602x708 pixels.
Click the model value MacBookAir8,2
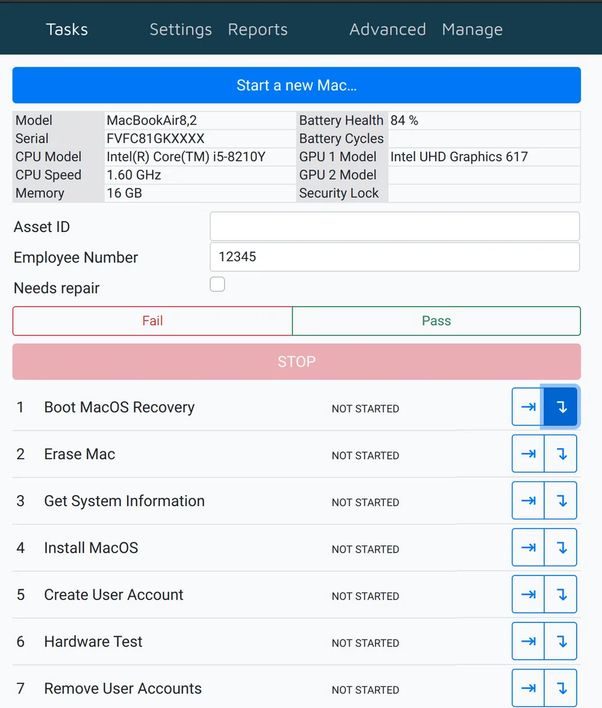pos(152,121)
